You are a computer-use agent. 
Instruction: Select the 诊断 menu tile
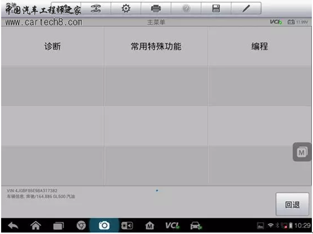click(53, 46)
